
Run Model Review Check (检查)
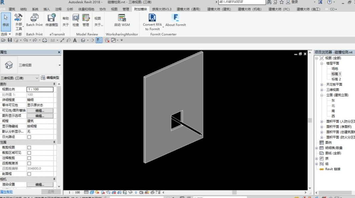[76, 20]
